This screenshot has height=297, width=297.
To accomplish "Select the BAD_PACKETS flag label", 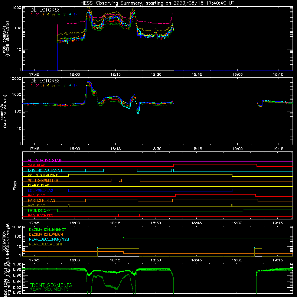I will (x=40, y=215).
